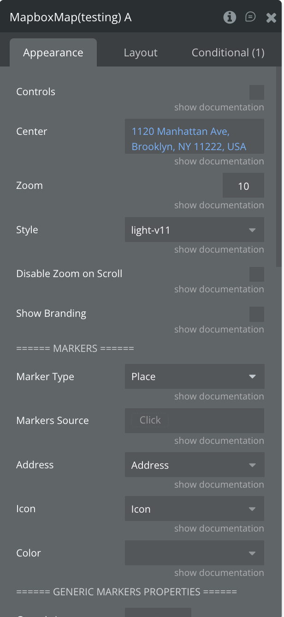Show documentation for Controls
This screenshot has width=284, height=617.
pyautogui.click(x=219, y=107)
